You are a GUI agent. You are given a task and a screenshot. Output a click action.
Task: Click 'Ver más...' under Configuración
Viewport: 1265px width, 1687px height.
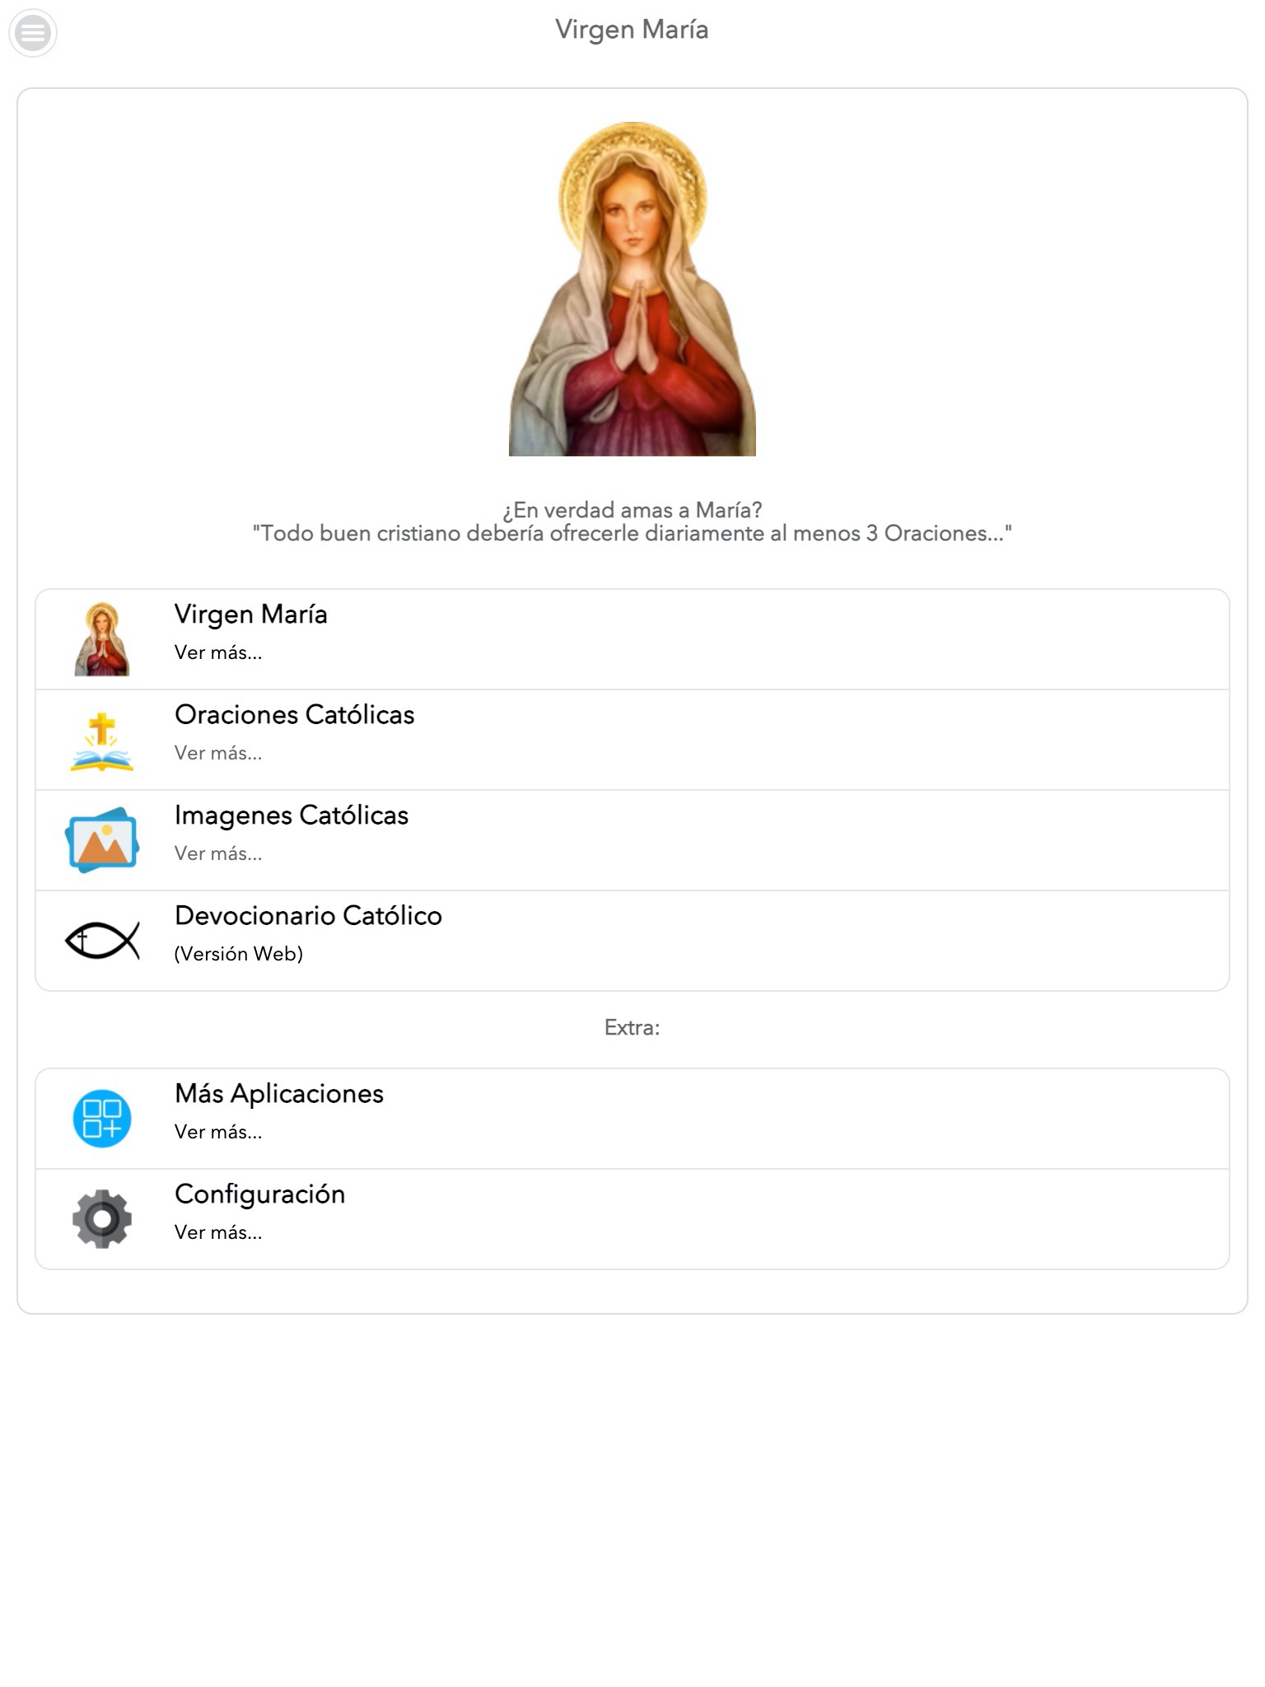(x=218, y=1232)
